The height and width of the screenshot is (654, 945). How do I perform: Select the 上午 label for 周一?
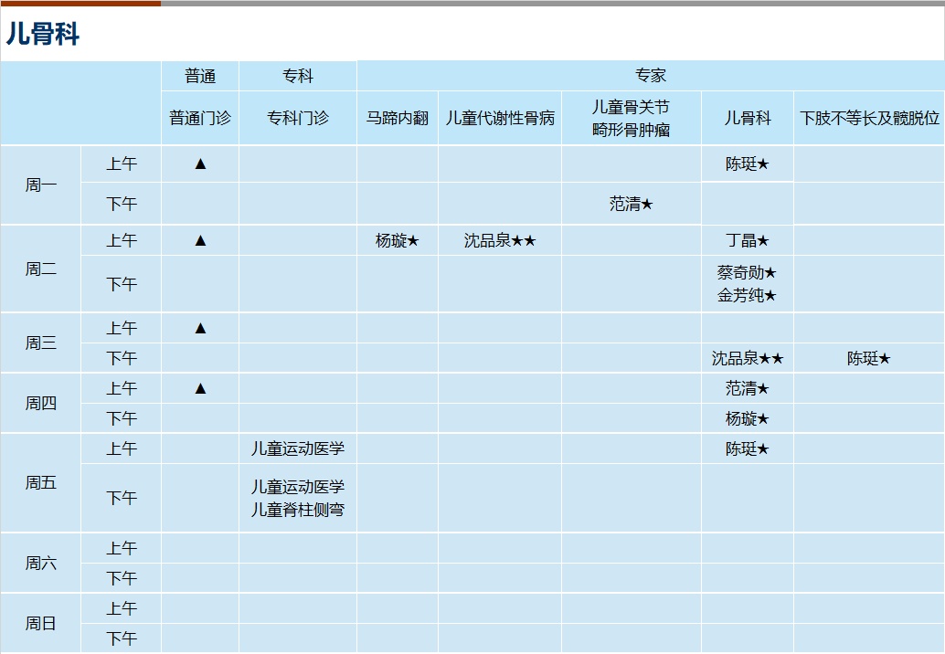pyautogui.click(x=122, y=163)
